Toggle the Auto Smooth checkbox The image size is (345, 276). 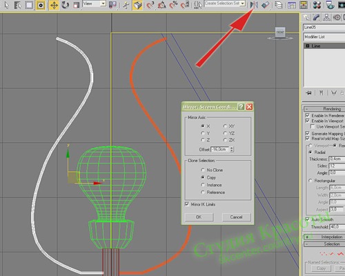point(307,219)
